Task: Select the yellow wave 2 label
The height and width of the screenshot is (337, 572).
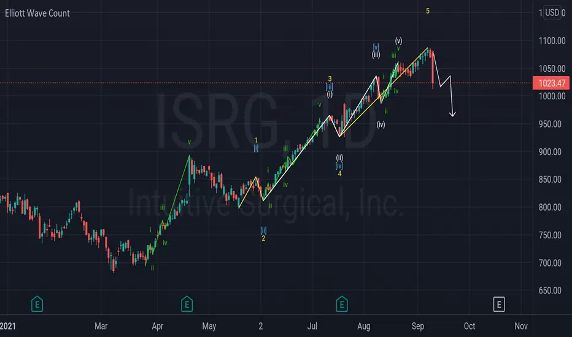Action: (x=263, y=238)
